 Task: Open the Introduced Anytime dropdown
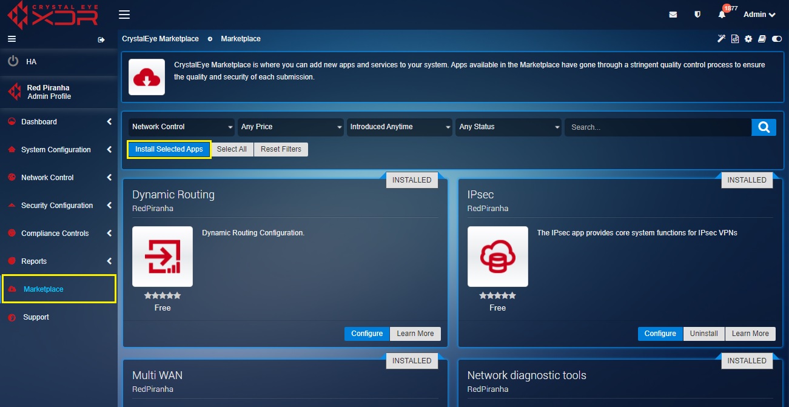pos(400,127)
